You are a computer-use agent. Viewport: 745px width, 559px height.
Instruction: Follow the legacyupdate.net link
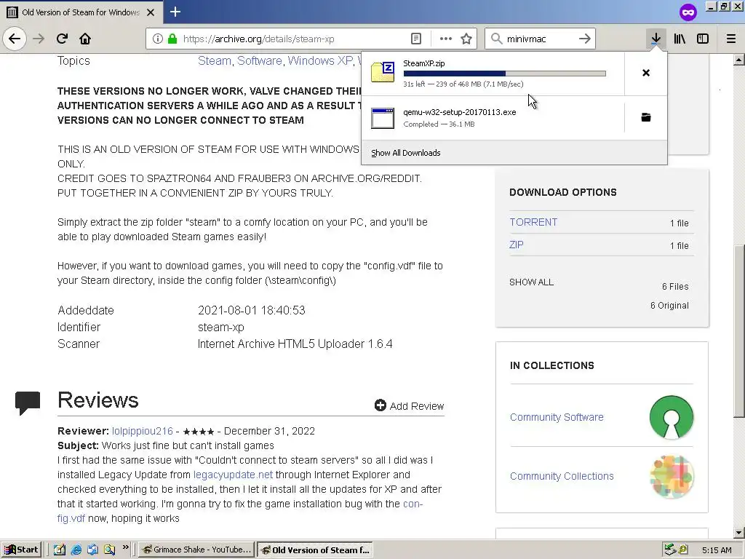coord(233,475)
